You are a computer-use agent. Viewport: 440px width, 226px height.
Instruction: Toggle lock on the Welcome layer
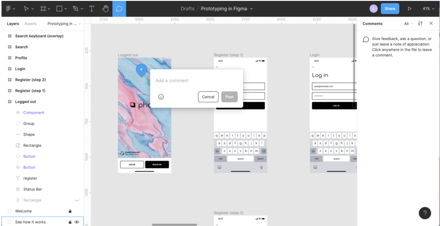pyautogui.click(x=70, y=211)
